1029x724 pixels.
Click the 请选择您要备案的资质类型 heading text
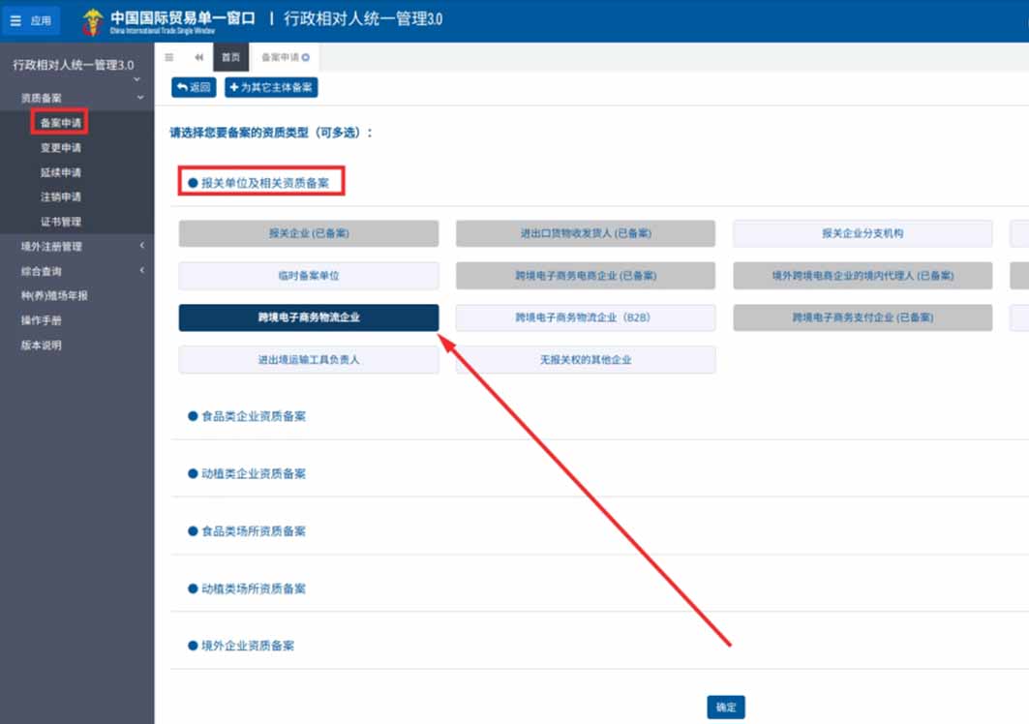[x=271, y=133]
